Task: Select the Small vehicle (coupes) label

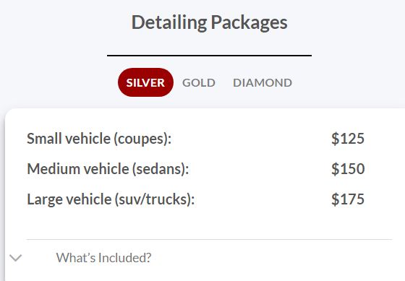Action: pos(99,139)
